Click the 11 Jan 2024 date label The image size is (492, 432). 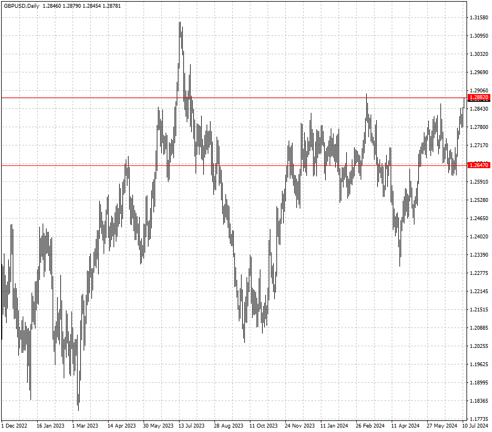click(x=334, y=426)
